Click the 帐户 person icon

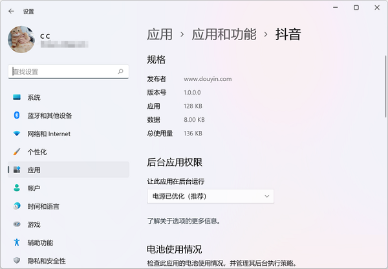17,188
